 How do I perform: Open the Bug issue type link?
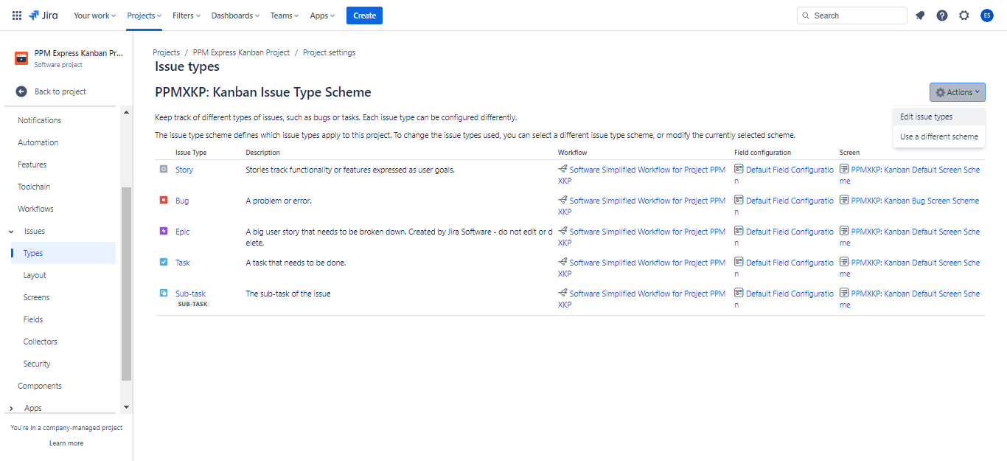pyautogui.click(x=182, y=201)
